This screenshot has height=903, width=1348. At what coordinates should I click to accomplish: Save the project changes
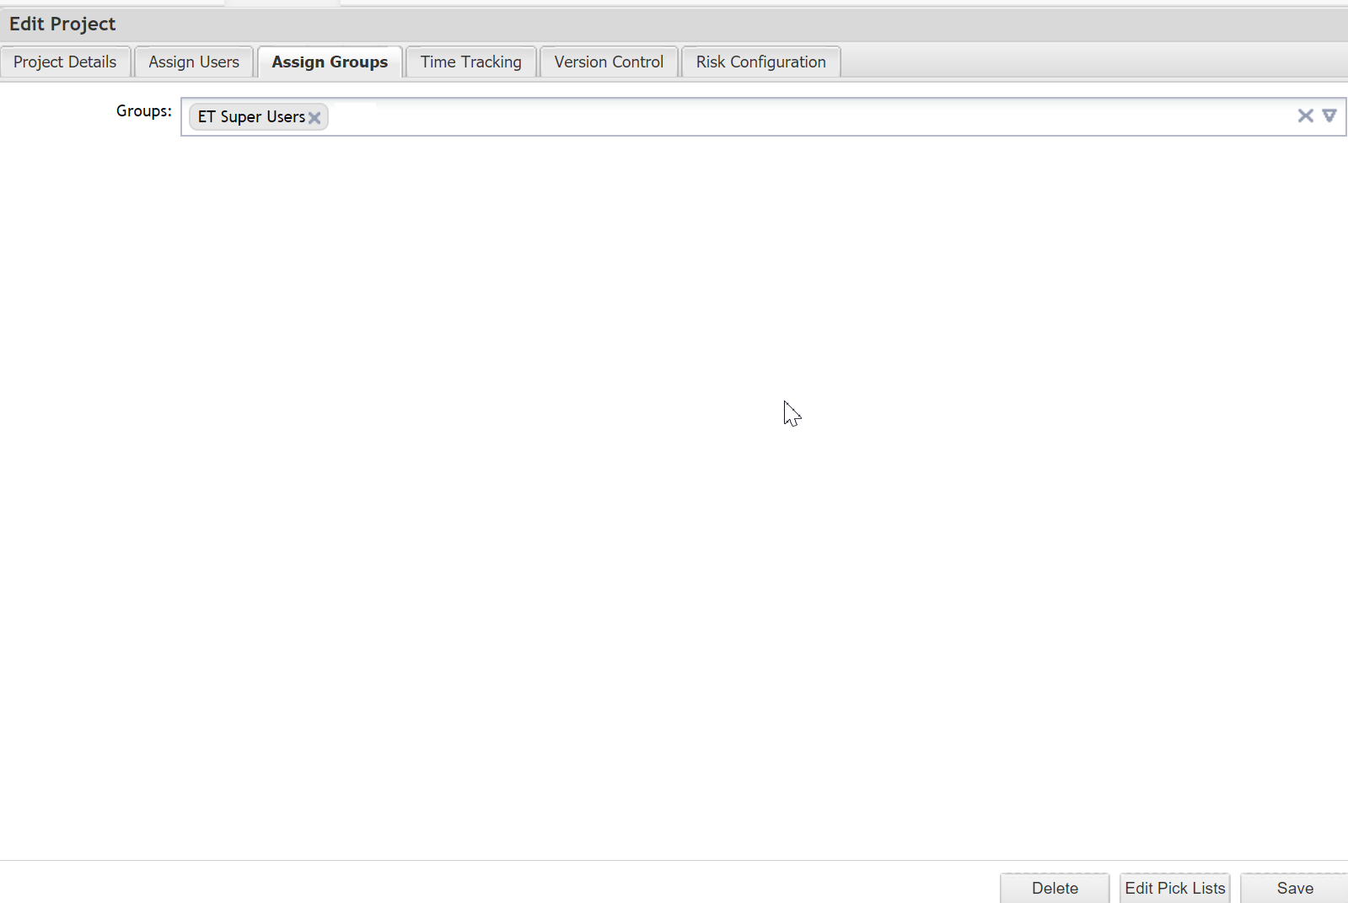point(1295,889)
